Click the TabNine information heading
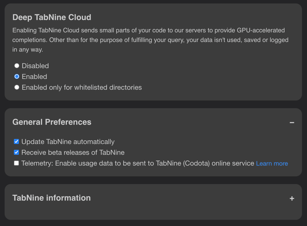This screenshot has width=307, height=226. (51, 198)
